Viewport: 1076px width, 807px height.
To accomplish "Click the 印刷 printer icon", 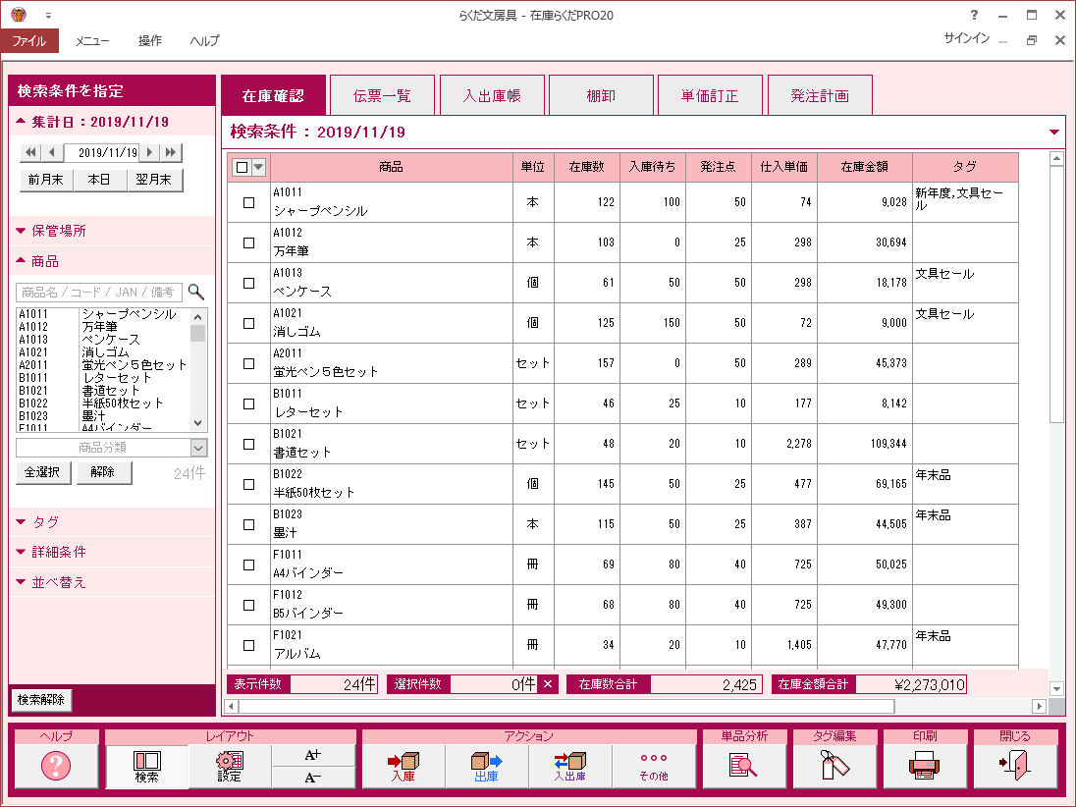I will point(924,766).
